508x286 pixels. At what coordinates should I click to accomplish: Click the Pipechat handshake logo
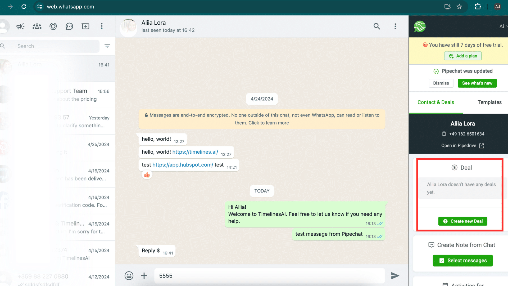click(x=420, y=26)
